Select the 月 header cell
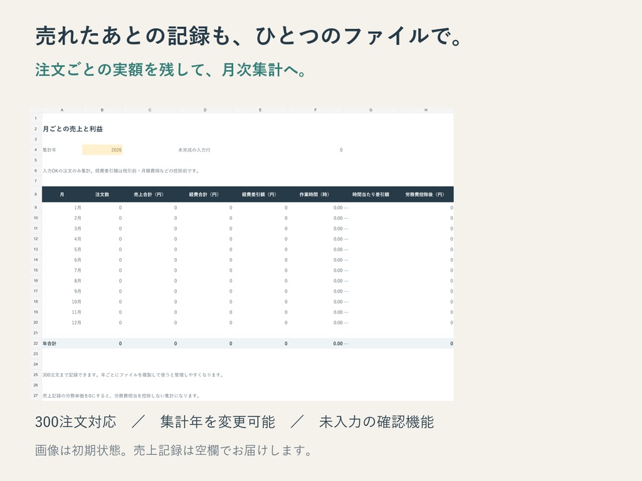Viewport: 642px width, 481px height. [x=62, y=194]
